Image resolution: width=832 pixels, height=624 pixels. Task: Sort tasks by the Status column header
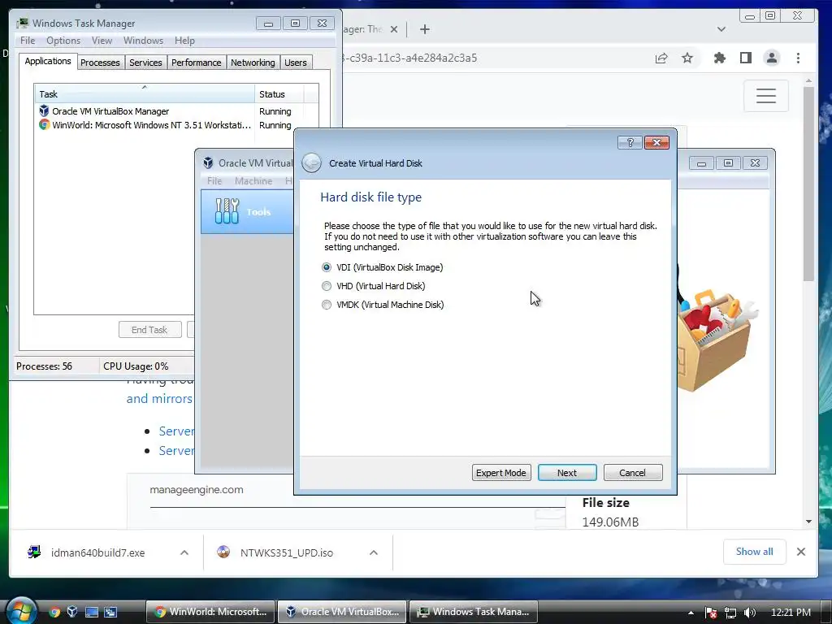click(x=279, y=94)
